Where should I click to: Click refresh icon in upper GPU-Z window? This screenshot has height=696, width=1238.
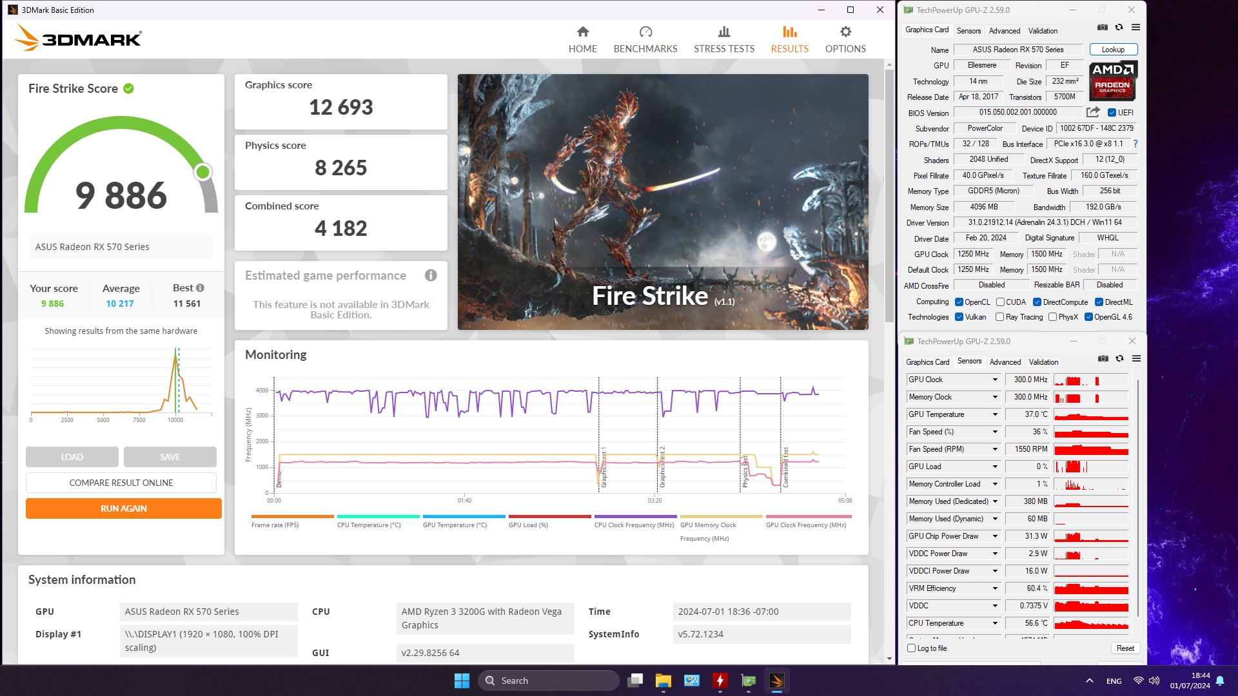point(1119,28)
